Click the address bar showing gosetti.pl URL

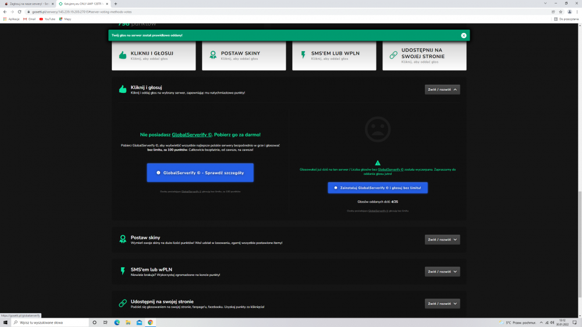pos(286,12)
